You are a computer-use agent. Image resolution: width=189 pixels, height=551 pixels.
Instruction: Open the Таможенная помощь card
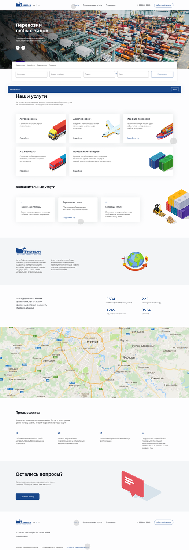(36, 209)
